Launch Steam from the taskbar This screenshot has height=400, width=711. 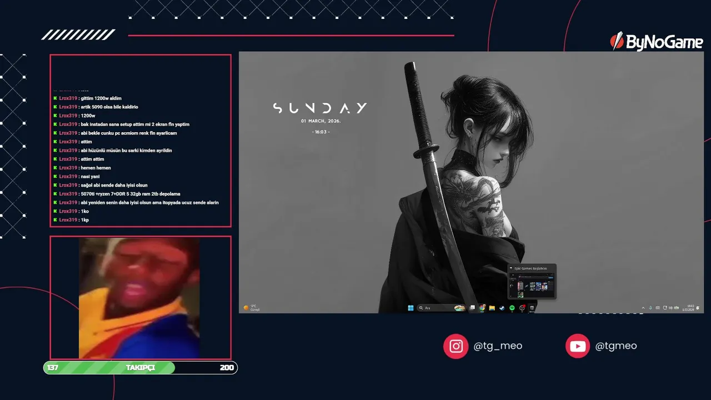pos(502,308)
